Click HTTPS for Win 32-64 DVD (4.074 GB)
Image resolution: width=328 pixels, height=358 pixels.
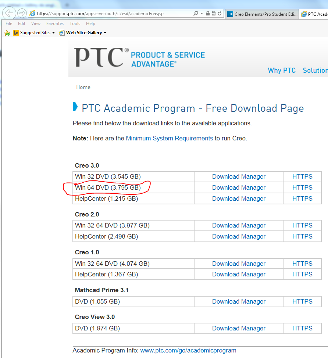(302, 264)
